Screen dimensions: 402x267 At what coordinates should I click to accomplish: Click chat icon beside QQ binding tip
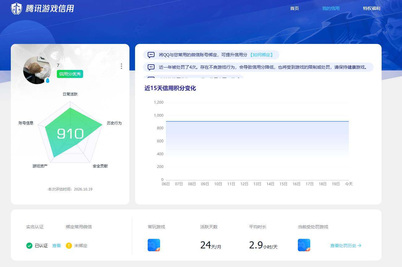pos(151,55)
